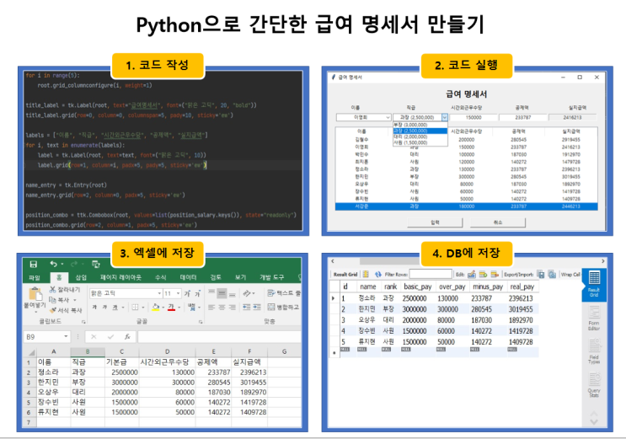The image size is (626, 439).
Task: Click the fill color yellow bucket swatch
Action: tap(156, 308)
